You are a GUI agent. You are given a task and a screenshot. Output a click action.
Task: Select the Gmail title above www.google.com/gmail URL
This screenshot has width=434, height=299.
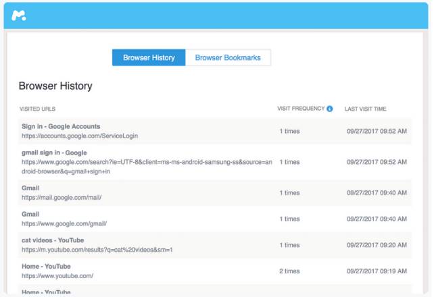pos(30,214)
